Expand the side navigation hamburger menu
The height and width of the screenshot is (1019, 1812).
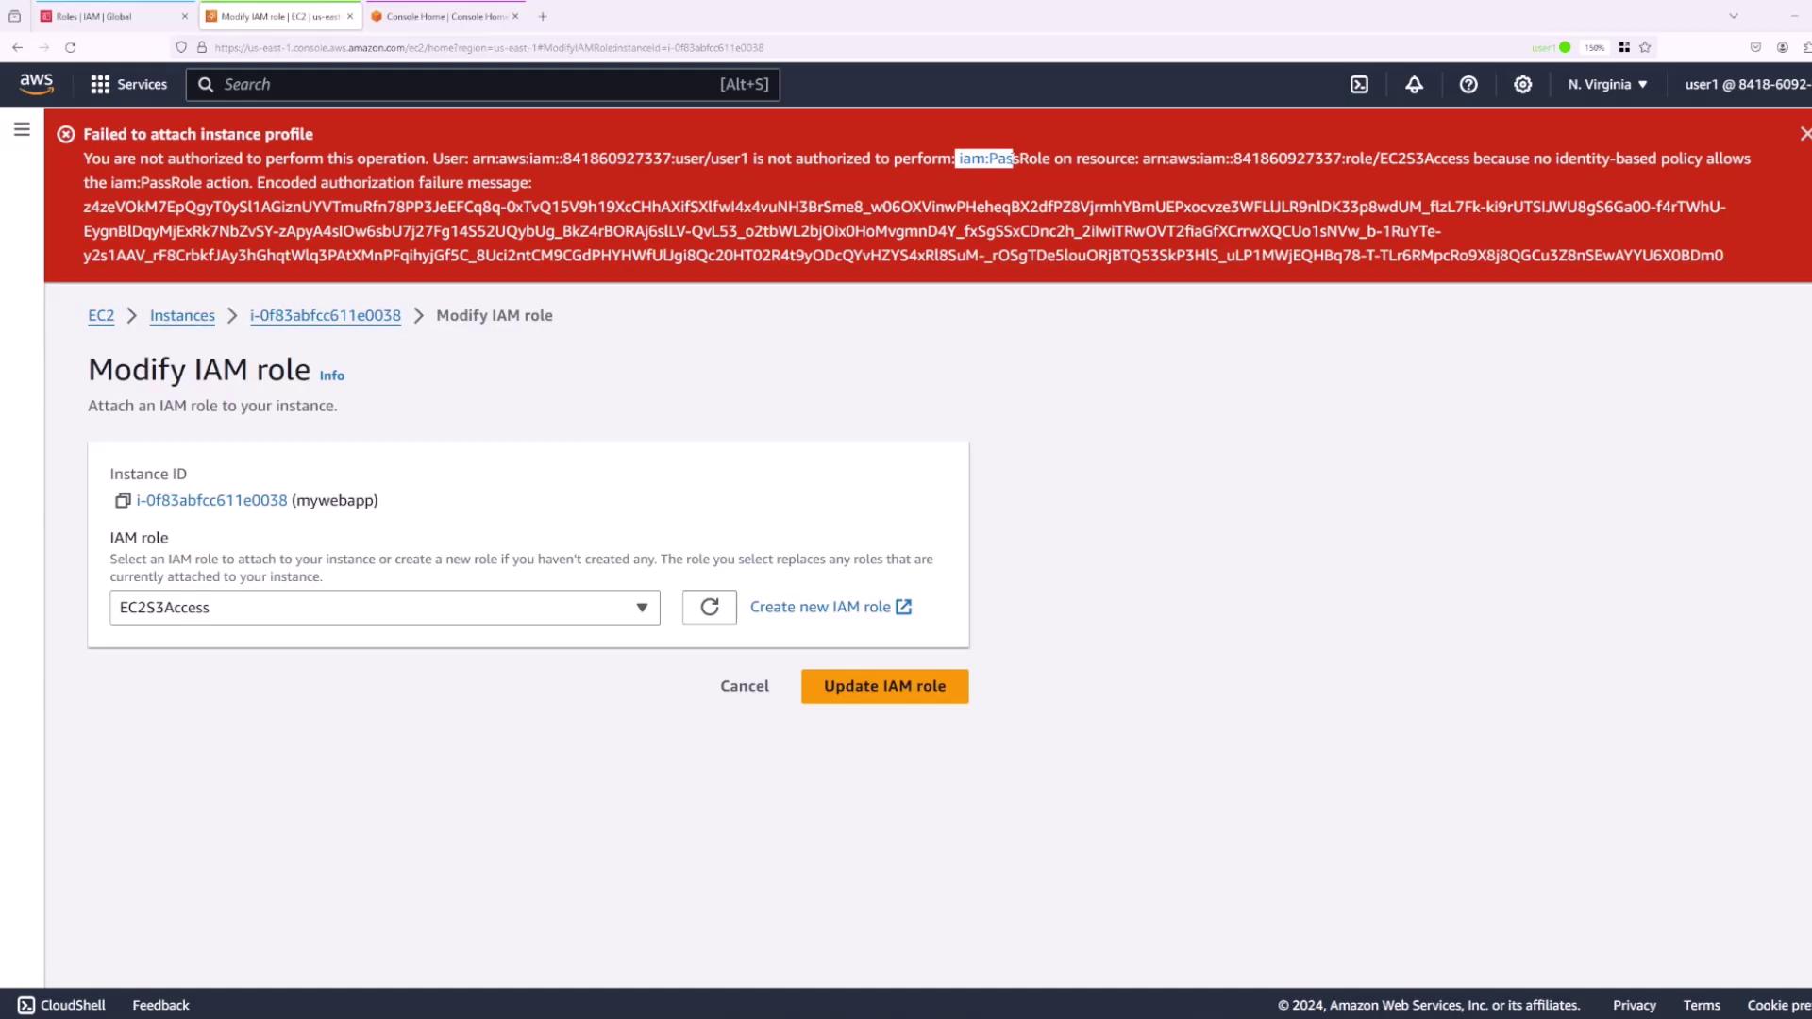click(22, 130)
